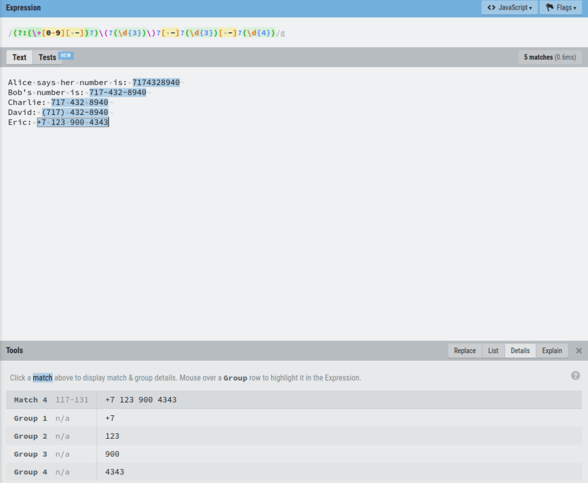588x483 pixels.
Task: Select the 7174328940 match in Alice's line
Action: tap(156, 83)
